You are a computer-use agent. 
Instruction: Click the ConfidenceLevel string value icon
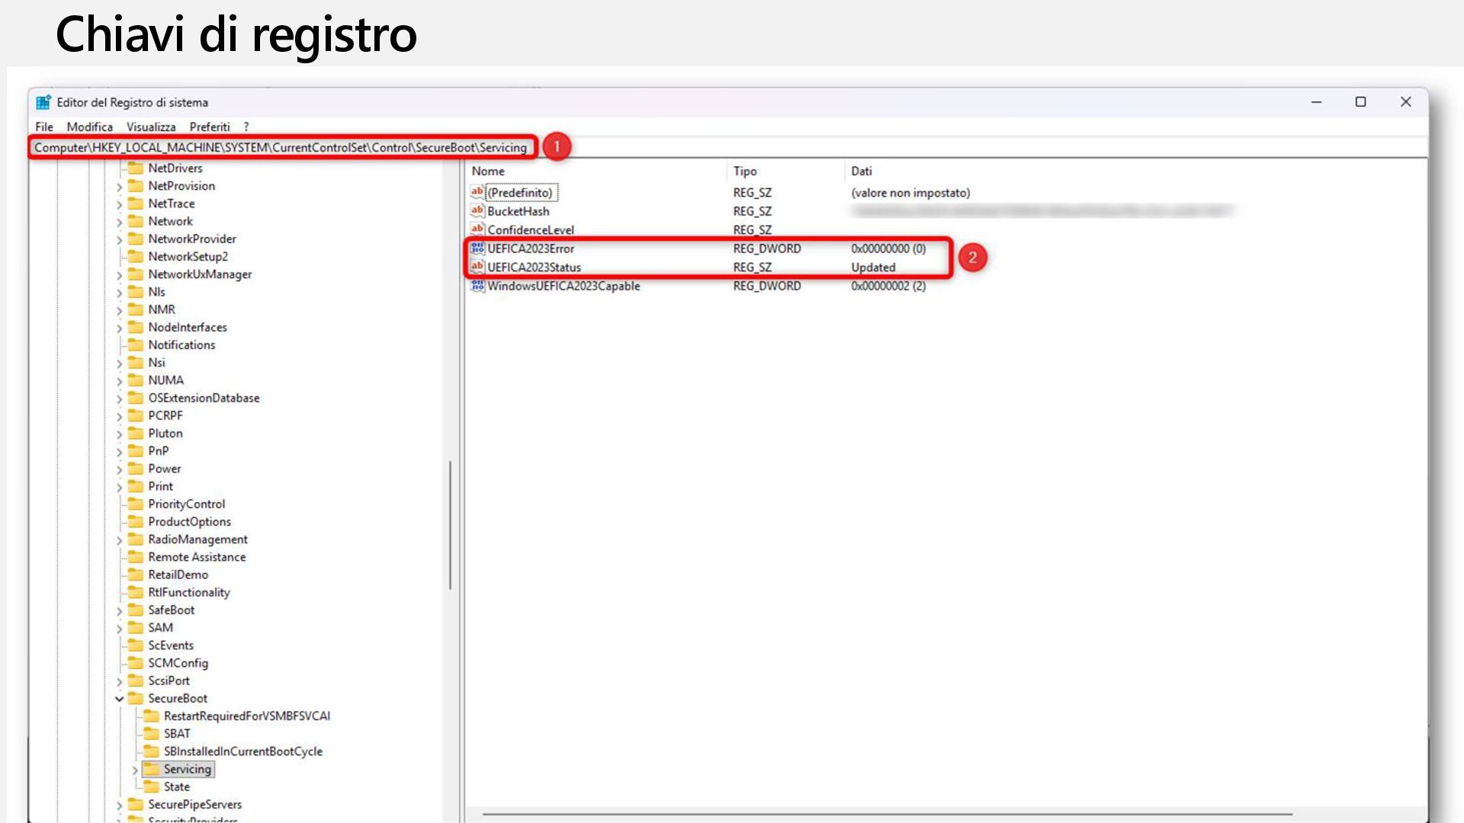[x=477, y=229]
